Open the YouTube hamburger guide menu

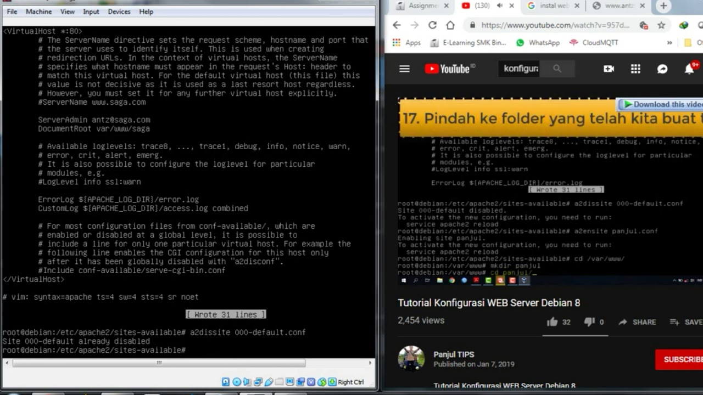[x=405, y=69]
